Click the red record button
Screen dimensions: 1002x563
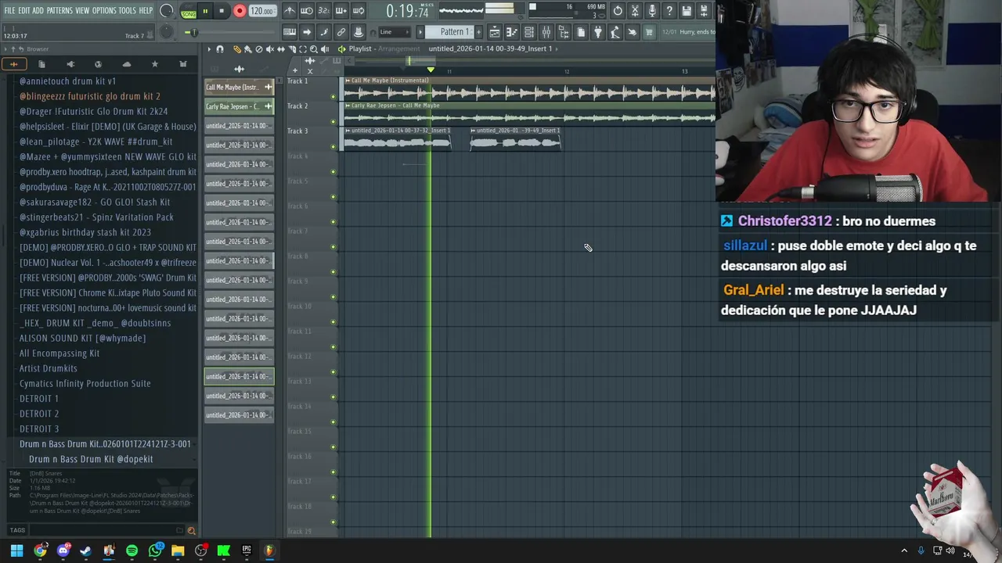click(x=240, y=11)
